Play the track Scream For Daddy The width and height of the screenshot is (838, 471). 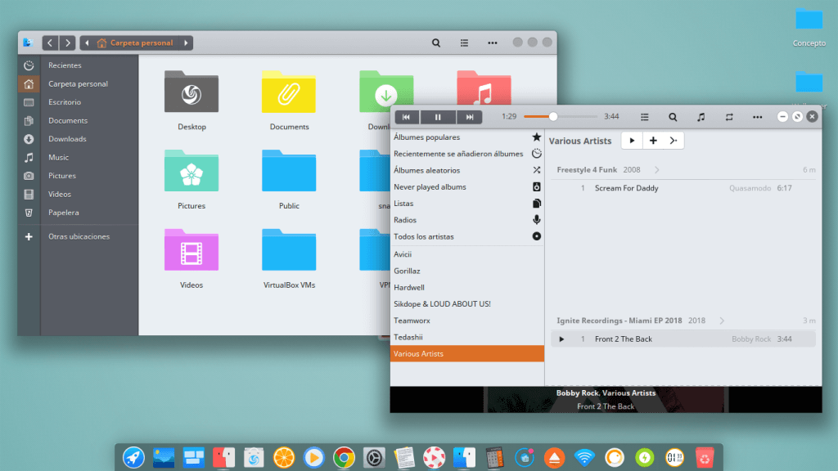click(683, 188)
